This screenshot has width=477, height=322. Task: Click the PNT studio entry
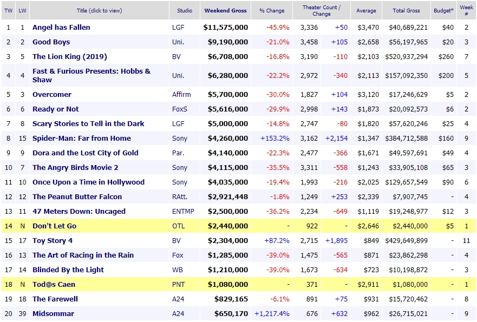[x=178, y=284]
